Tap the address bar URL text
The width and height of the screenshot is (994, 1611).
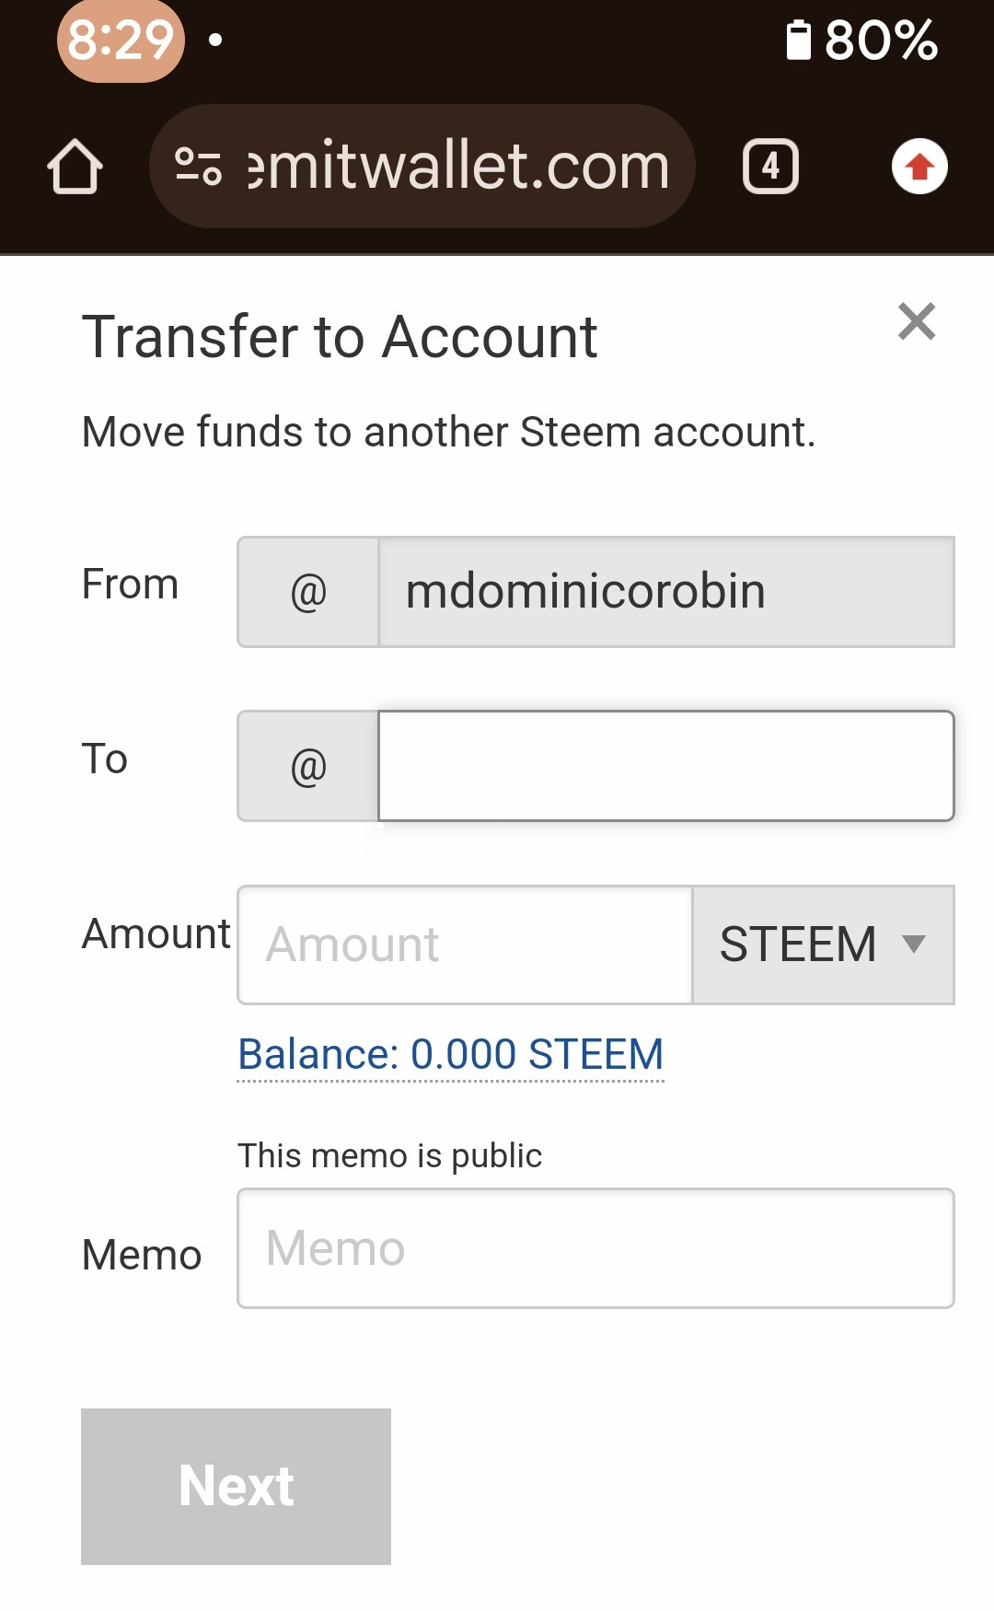458,167
